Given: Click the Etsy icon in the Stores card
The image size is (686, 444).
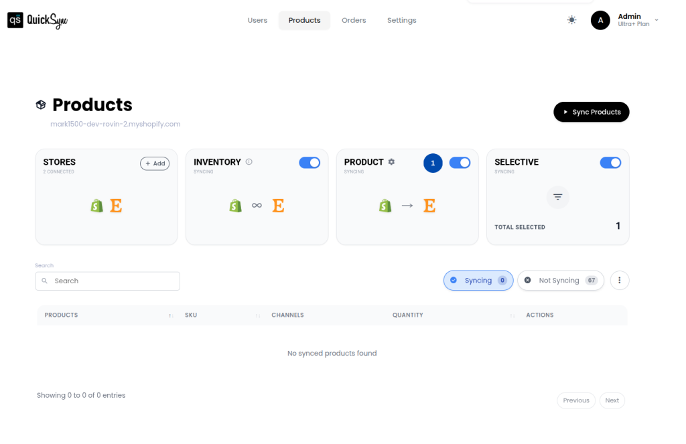Looking at the screenshot, I should [x=117, y=206].
